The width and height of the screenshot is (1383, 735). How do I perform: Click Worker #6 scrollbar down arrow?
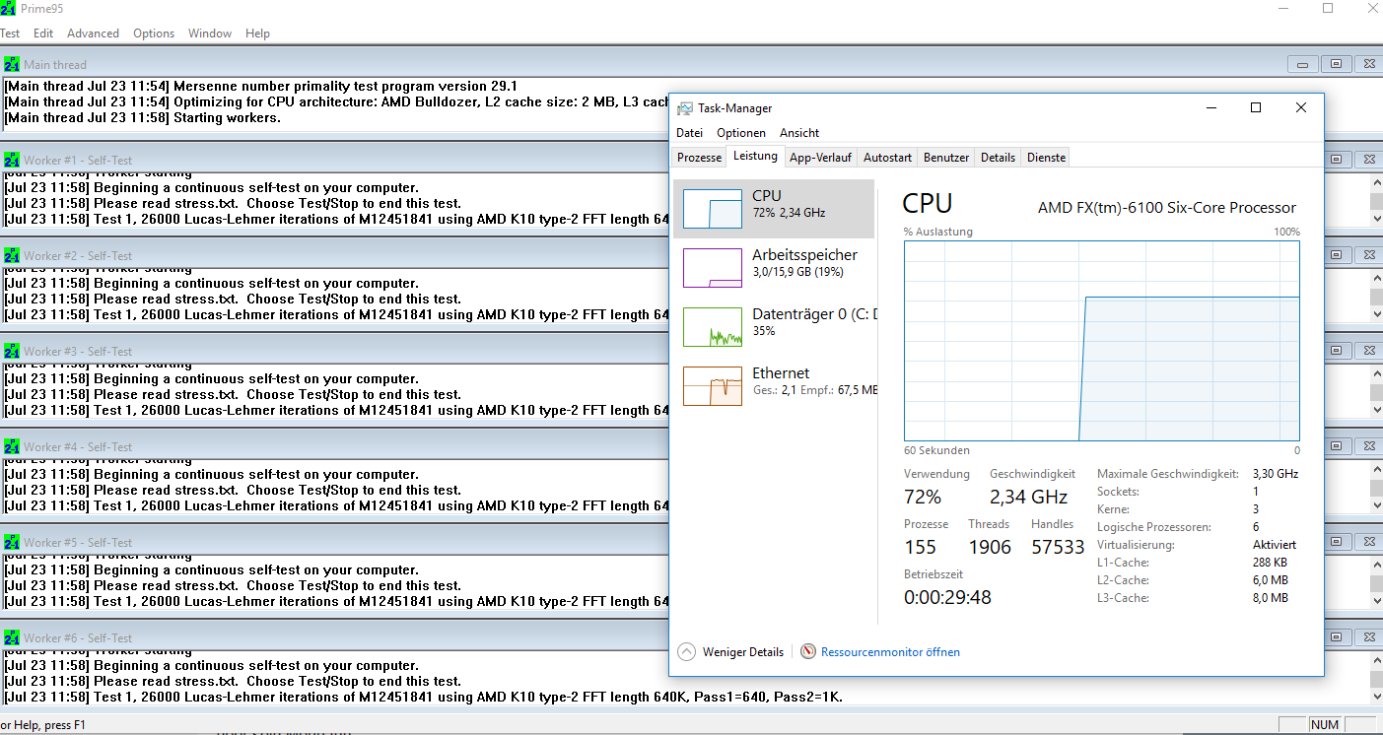tap(1376, 697)
